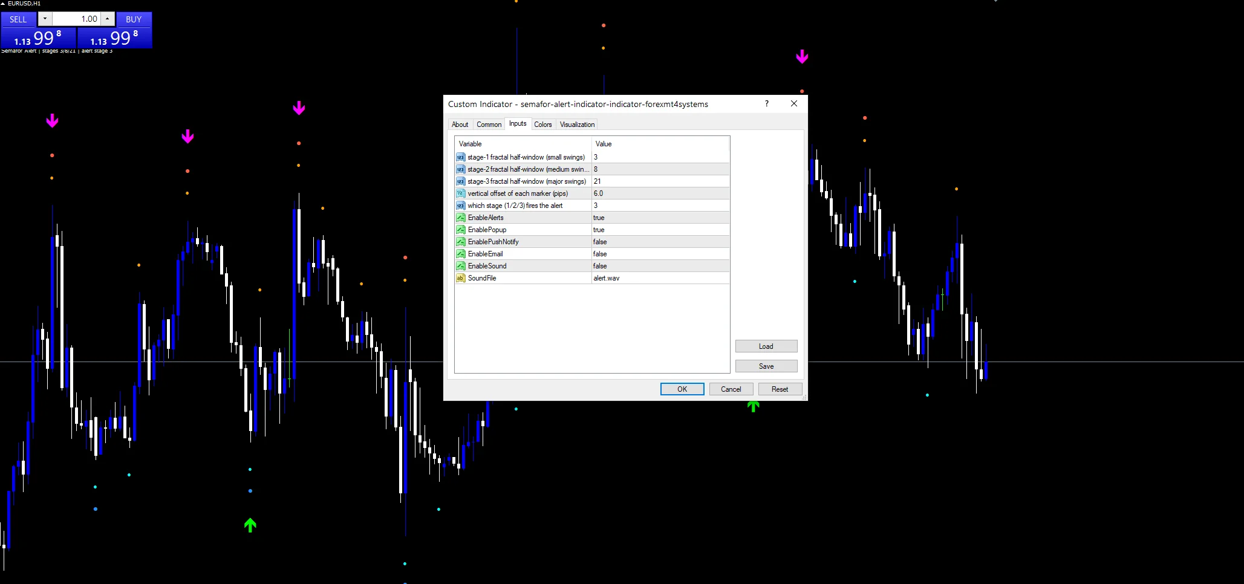This screenshot has height=584, width=1244.
Task: Click the Value column header
Action: pos(660,144)
